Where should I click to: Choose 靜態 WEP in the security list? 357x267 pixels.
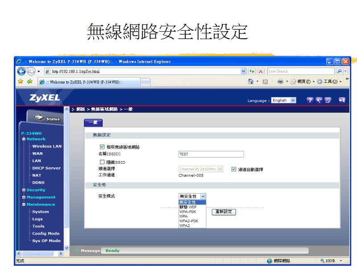(192, 207)
